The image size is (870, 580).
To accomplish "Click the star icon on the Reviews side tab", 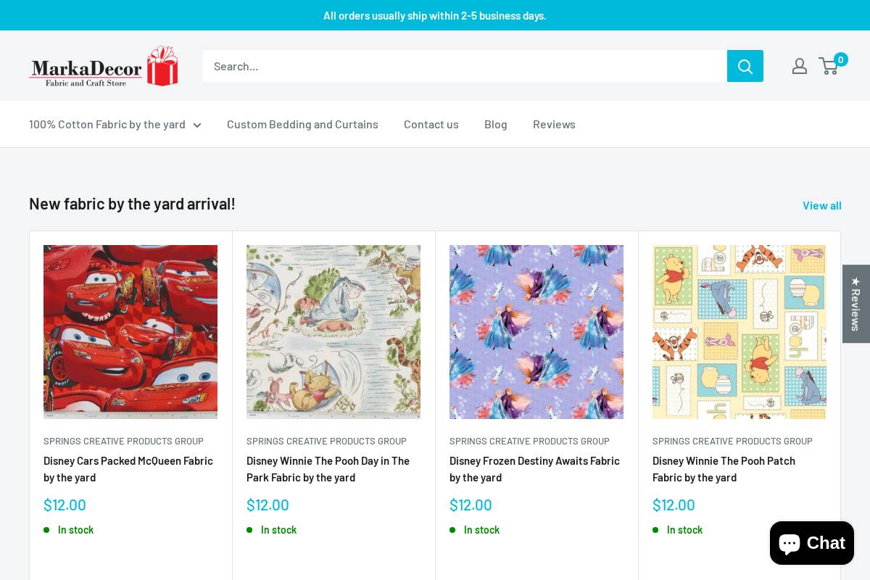I will [855, 282].
